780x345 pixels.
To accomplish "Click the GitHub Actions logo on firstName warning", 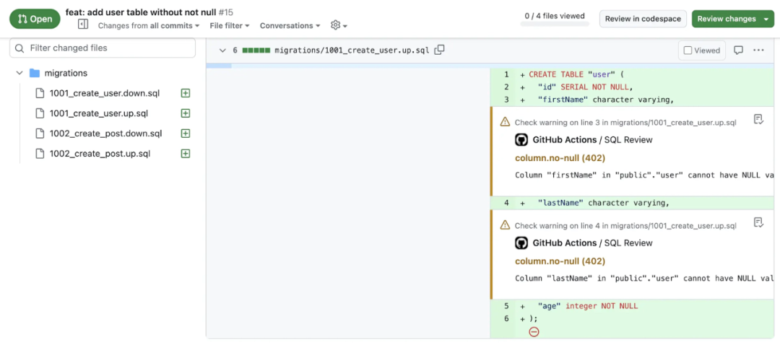I will (x=521, y=140).
